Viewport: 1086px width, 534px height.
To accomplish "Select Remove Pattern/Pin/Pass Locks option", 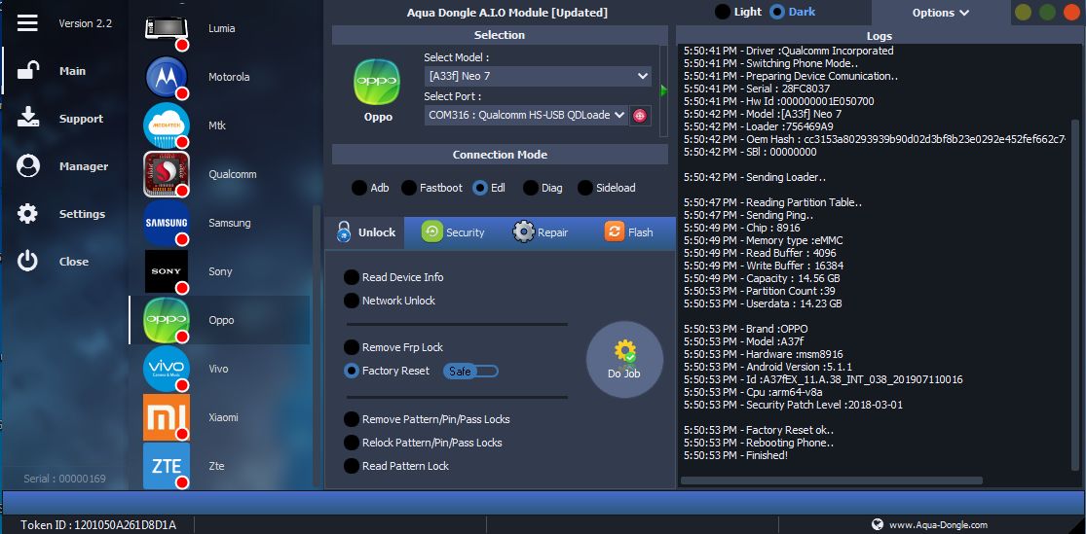I will [427, 419].
